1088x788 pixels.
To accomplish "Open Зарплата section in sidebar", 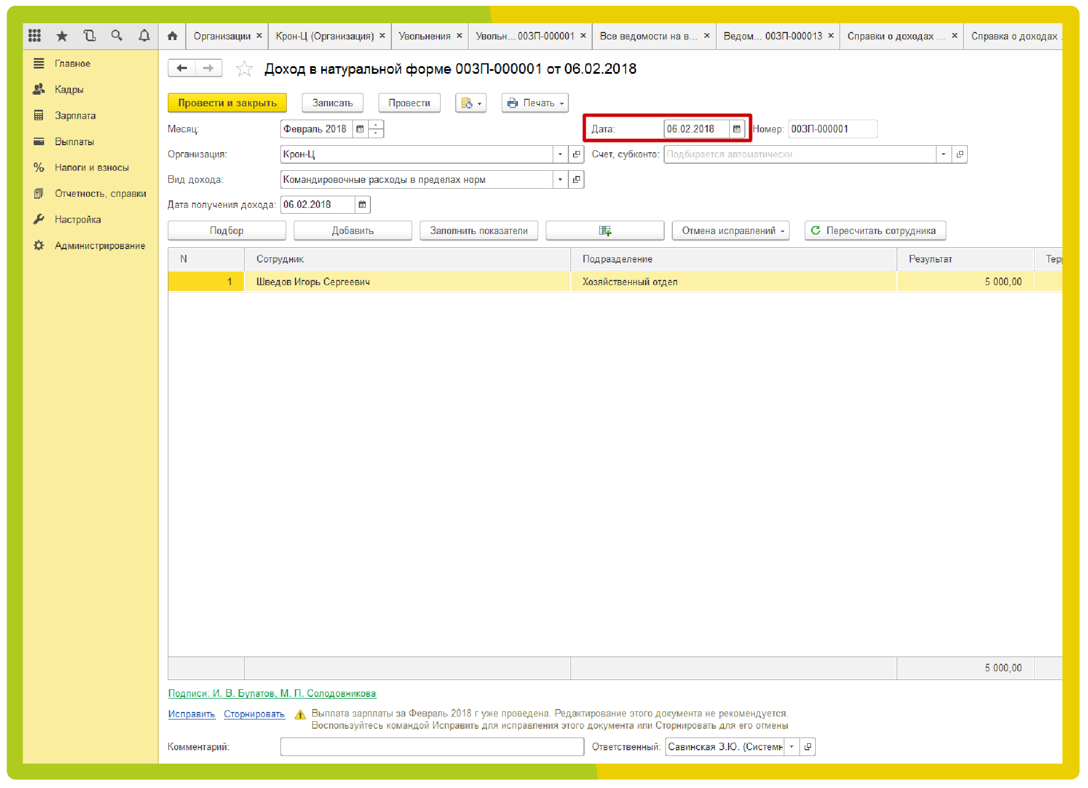I will coord(75,116).
